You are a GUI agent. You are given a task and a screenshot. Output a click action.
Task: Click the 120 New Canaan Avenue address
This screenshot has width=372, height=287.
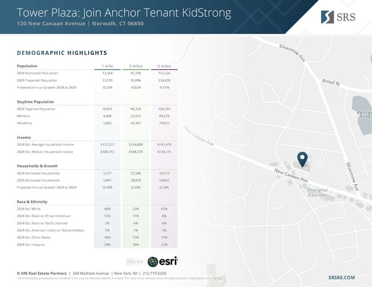click(80, 23)
